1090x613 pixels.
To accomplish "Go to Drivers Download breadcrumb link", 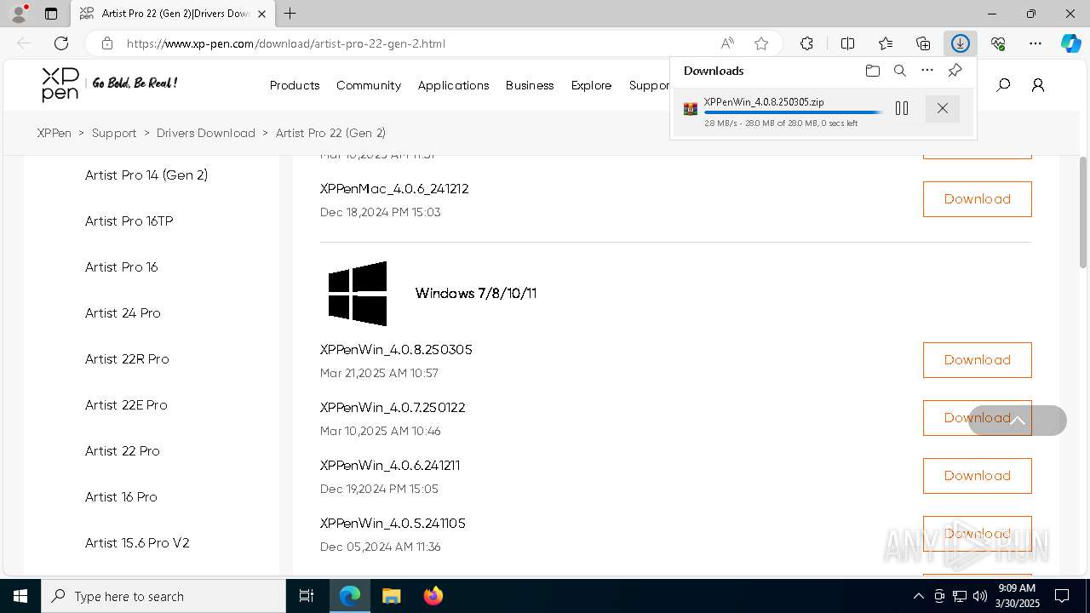I will [x=206, y=133].
